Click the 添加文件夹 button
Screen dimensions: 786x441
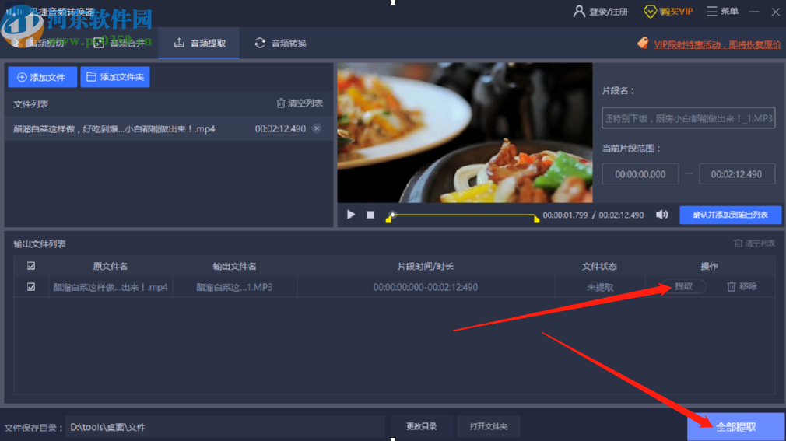pos(115,77)
